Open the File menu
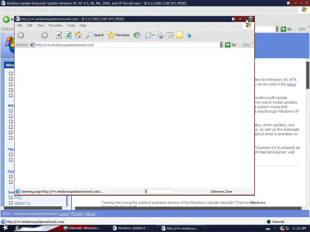310x232 pixels. pyautogui.click(x=20, y=25)
